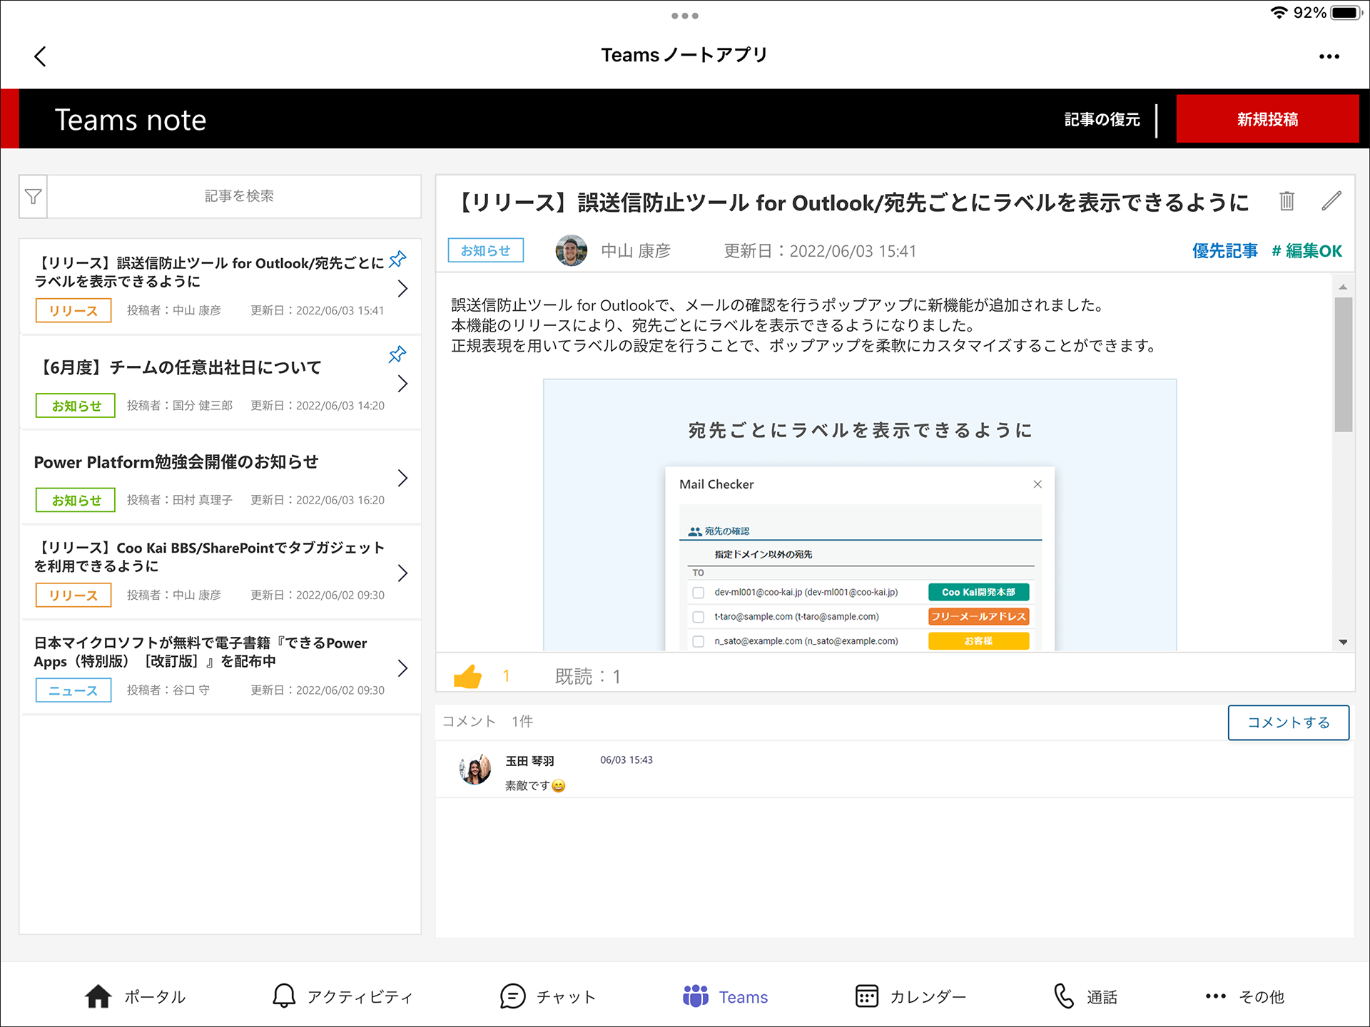Expand Coo Kai BBS/SharePoint article chevron
This screenshot has height=1027, width=1370.
(402, 573)
